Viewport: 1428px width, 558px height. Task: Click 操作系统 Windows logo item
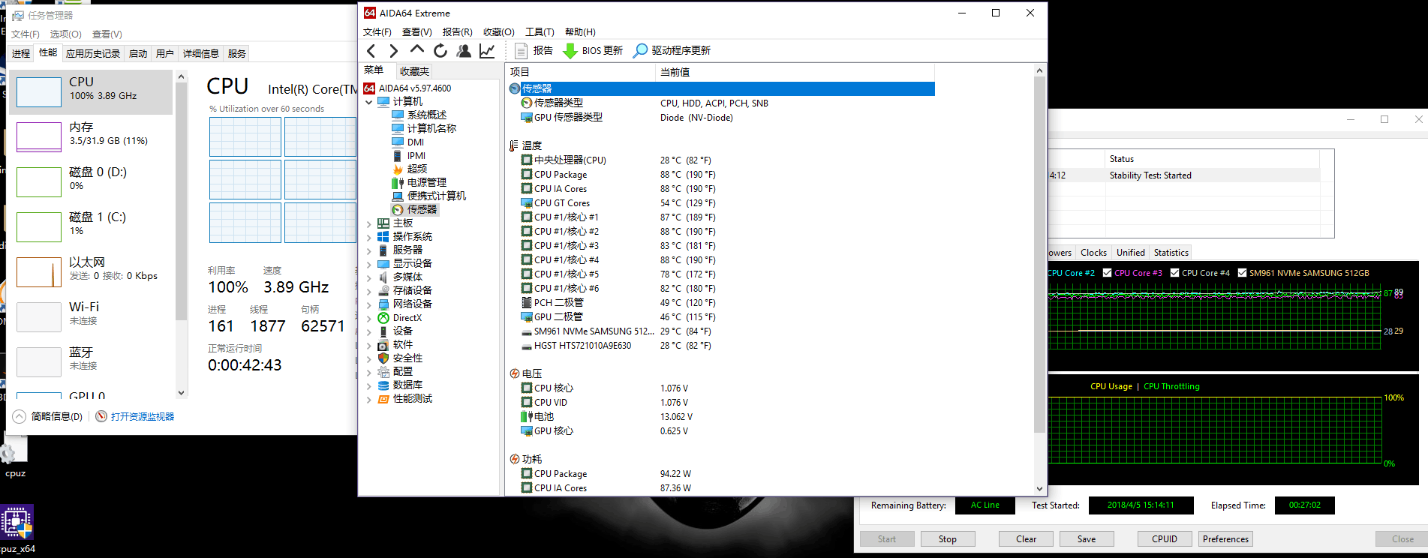pyautogui.click(x=405, y=236)
